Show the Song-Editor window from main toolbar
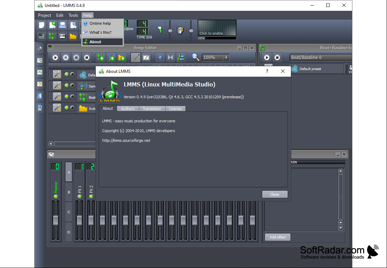This screenshot has height=268, width=387. tap(42, 36)
